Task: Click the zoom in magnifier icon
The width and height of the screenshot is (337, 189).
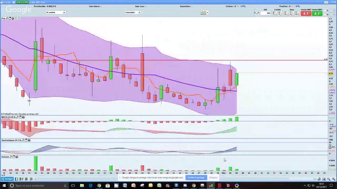Action: coord(334,179)
